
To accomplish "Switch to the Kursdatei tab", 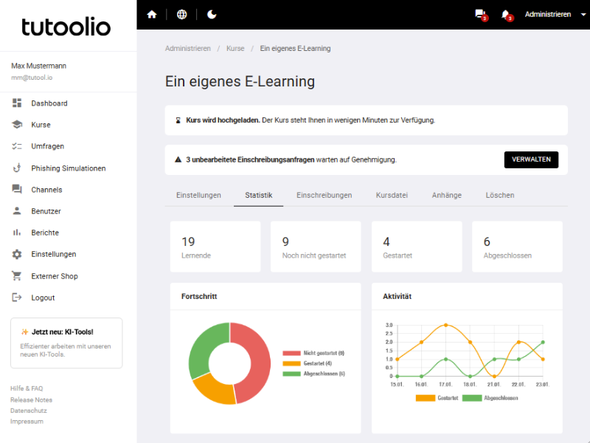I will coord(392,195).
